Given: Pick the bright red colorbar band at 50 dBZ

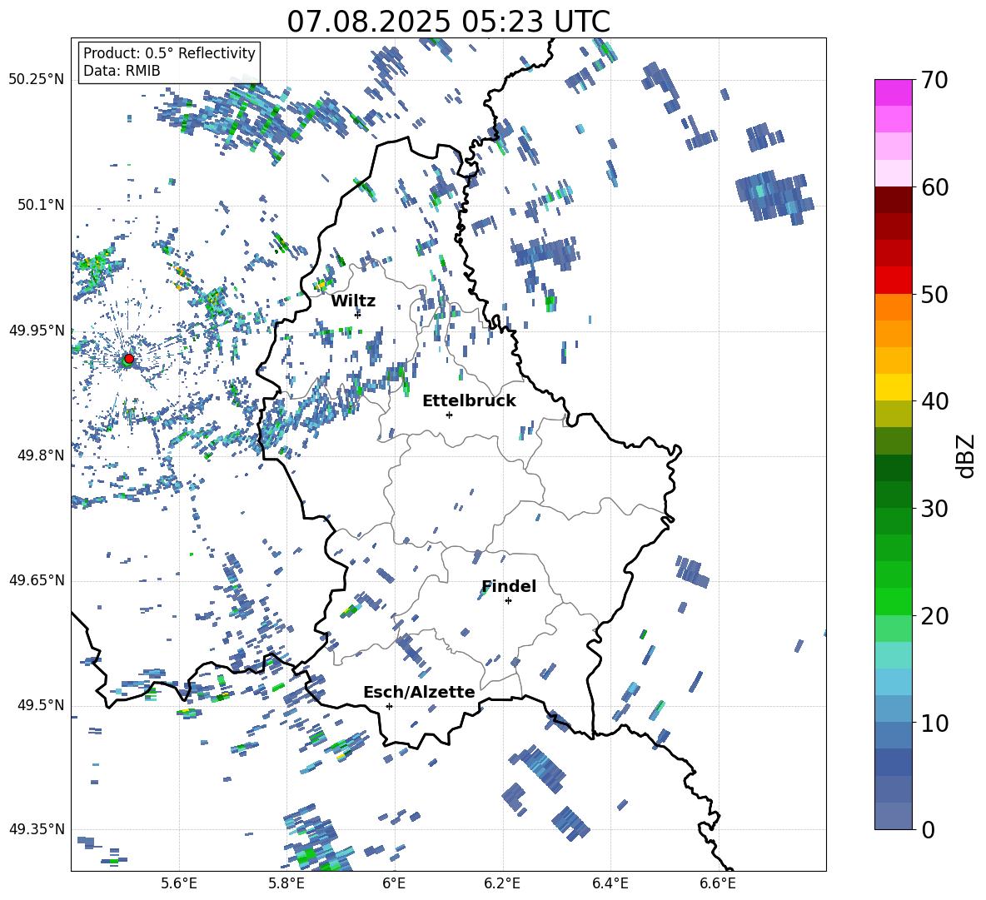Looking at the screenshot, I should (894, 281).
